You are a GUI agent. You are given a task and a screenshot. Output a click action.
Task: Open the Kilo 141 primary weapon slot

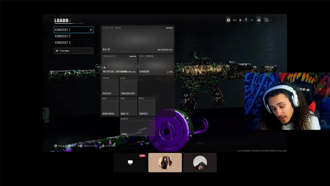(138, 39)
